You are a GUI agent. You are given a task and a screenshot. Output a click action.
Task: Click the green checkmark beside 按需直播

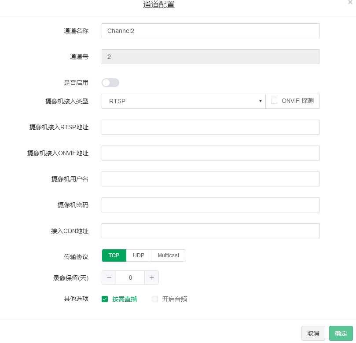click(105, 299)
